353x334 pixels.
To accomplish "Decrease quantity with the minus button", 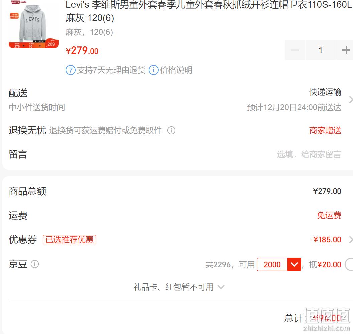I will click(295, 50).
